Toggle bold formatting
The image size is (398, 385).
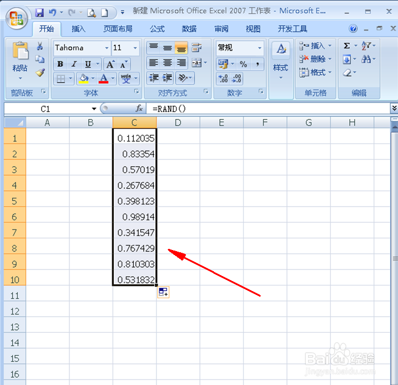click(x=60, y=64)
